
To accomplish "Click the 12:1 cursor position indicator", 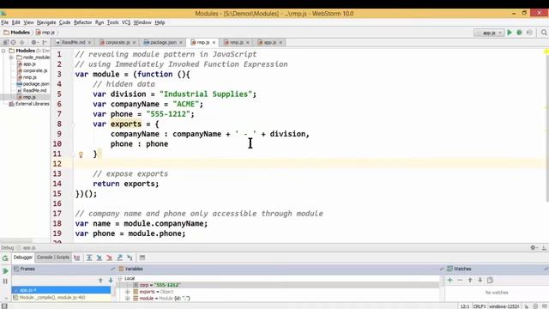I will coord(465,306).
